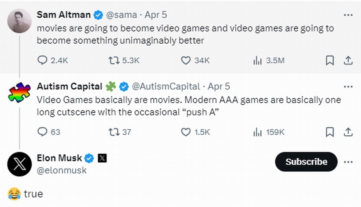The image size is (361, 207).
Task: Like Sam Altman's tweet
Action: coord(186,60)
